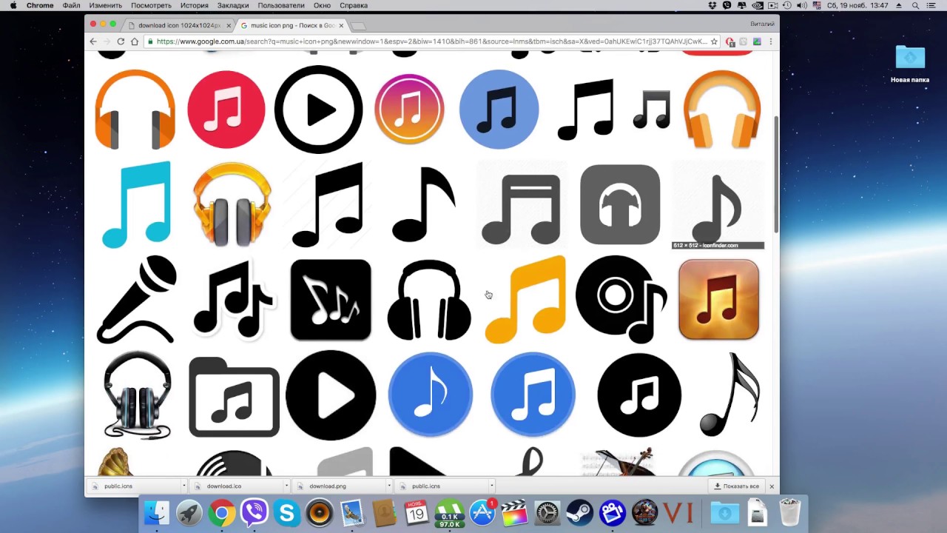Image resolution: width=947 pixels, height=533 pixels.
Task: Open Viber from the Dock
Action: (x=255, y=513)
